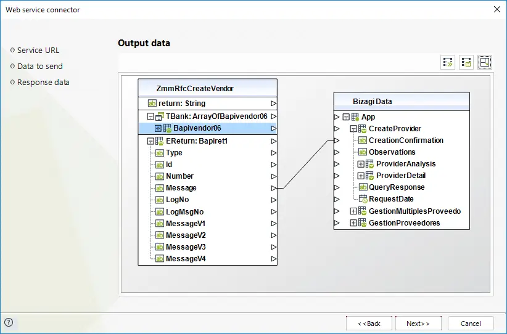Click the attribute icon beside MessageV4

160,259
